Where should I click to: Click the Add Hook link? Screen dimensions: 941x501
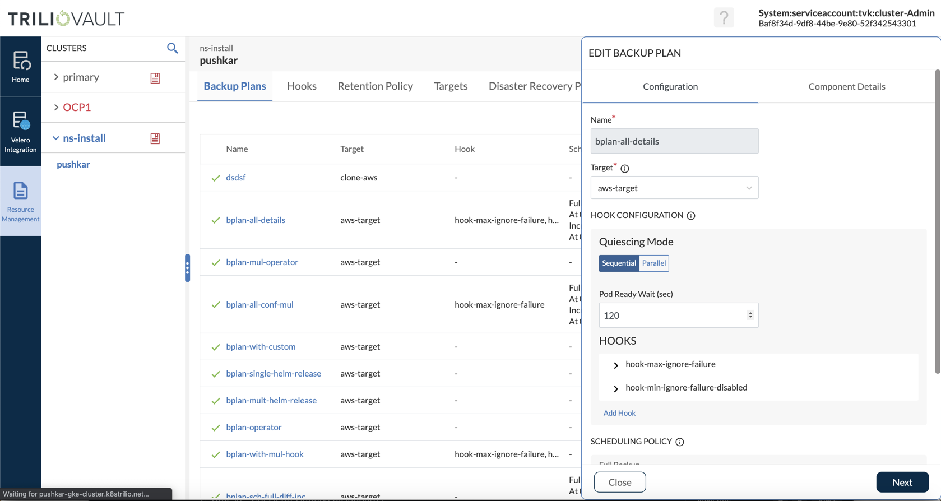[x=619, y=413]
